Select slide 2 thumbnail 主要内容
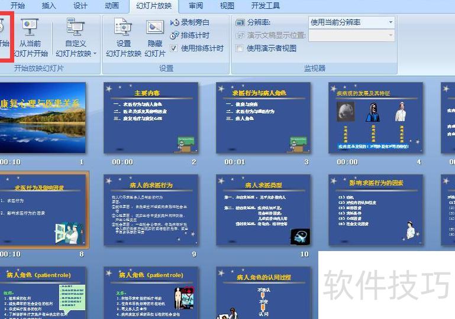Viewport: 455px width, 319px height. click(x=150, y=118)
